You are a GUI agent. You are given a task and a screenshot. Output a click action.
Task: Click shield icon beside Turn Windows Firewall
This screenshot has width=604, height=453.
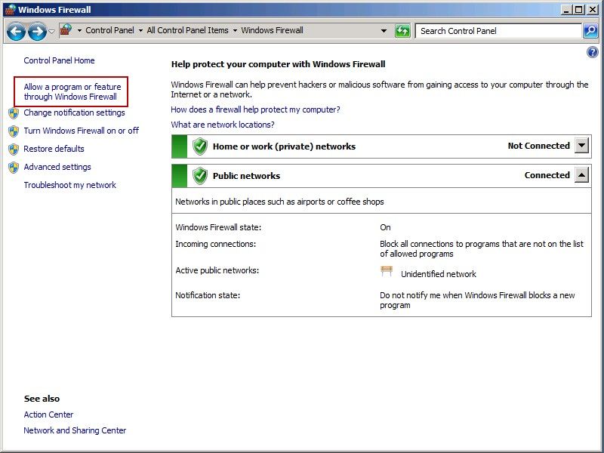(x=14, y=131)
